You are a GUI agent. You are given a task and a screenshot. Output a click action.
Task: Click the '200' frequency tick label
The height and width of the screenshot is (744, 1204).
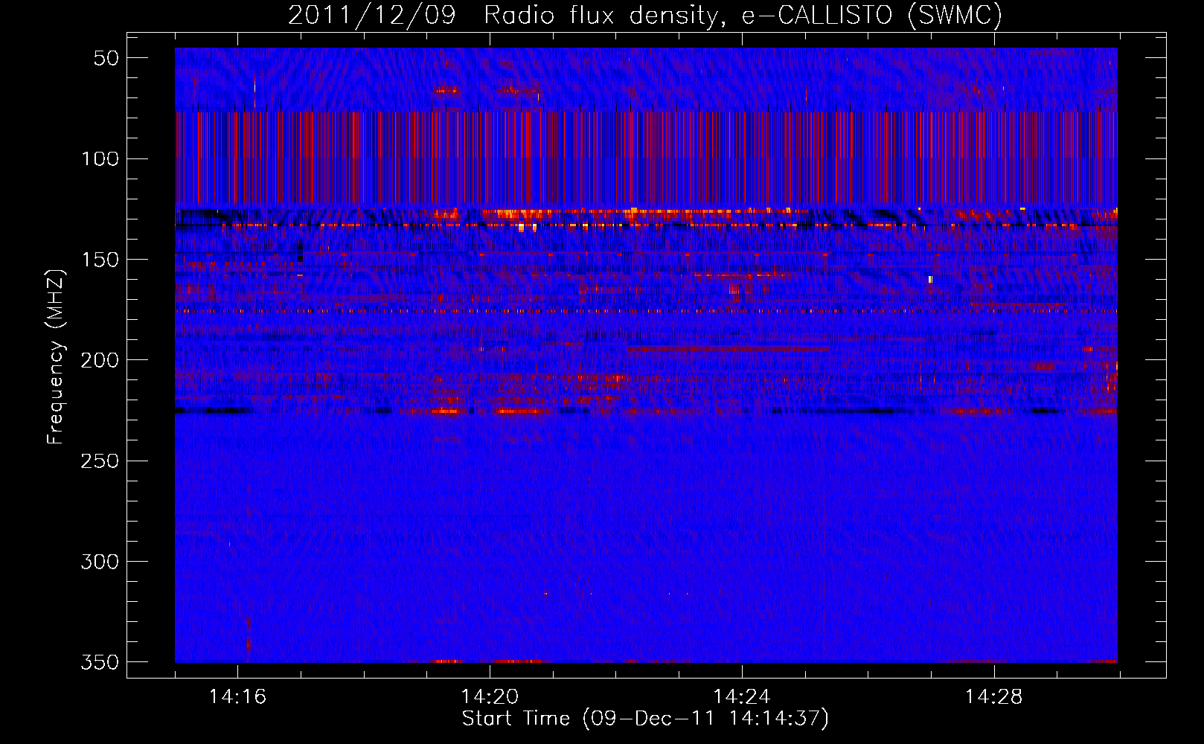pos(100,360)
